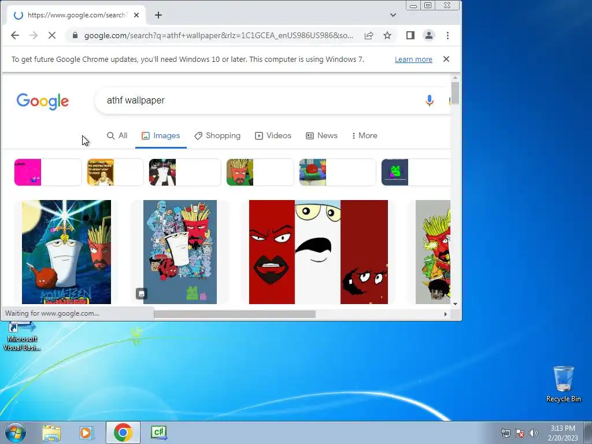This screenshot has width=592, height=444.
Task: Open the Aqua Teen night sky image
Action: click(x=66, y=252)
